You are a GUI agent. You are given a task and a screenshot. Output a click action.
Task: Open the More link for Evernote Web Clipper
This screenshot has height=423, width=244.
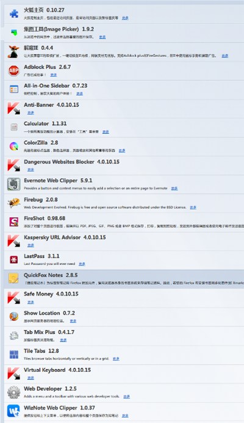[x=174, y=189]
